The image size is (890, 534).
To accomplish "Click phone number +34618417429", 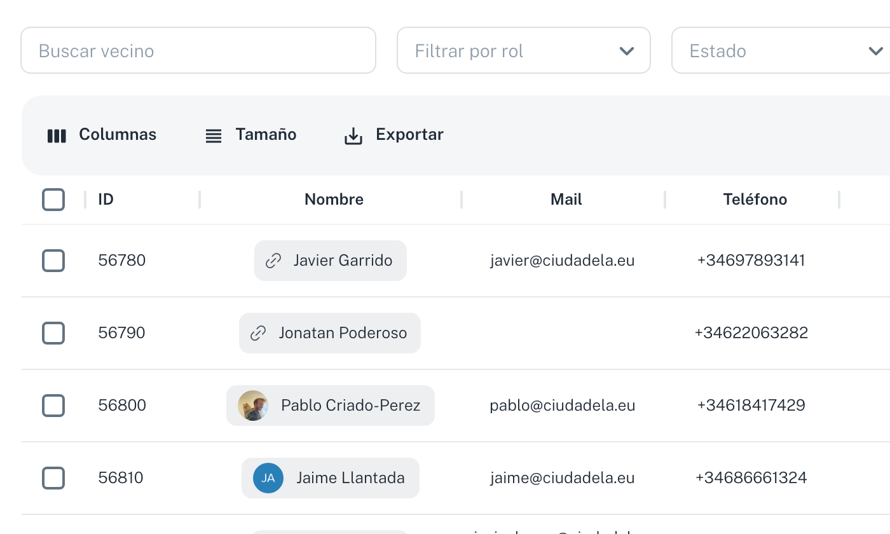I will [x=751, y=406].
